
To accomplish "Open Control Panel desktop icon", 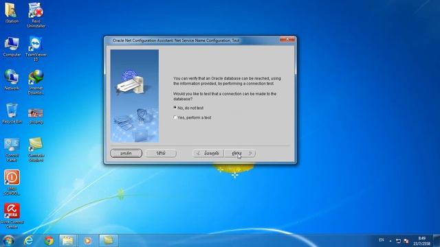I will coord(12,150).
